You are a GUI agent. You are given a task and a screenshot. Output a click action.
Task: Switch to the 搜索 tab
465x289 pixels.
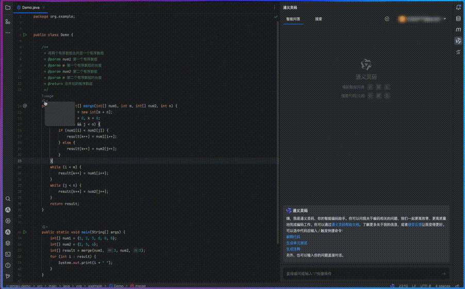tap(319, 19)
